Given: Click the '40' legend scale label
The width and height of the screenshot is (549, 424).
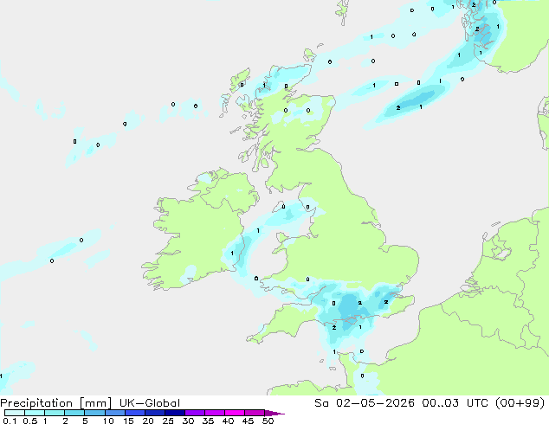Looking at the screenshot, I should (x=228, y=421).
